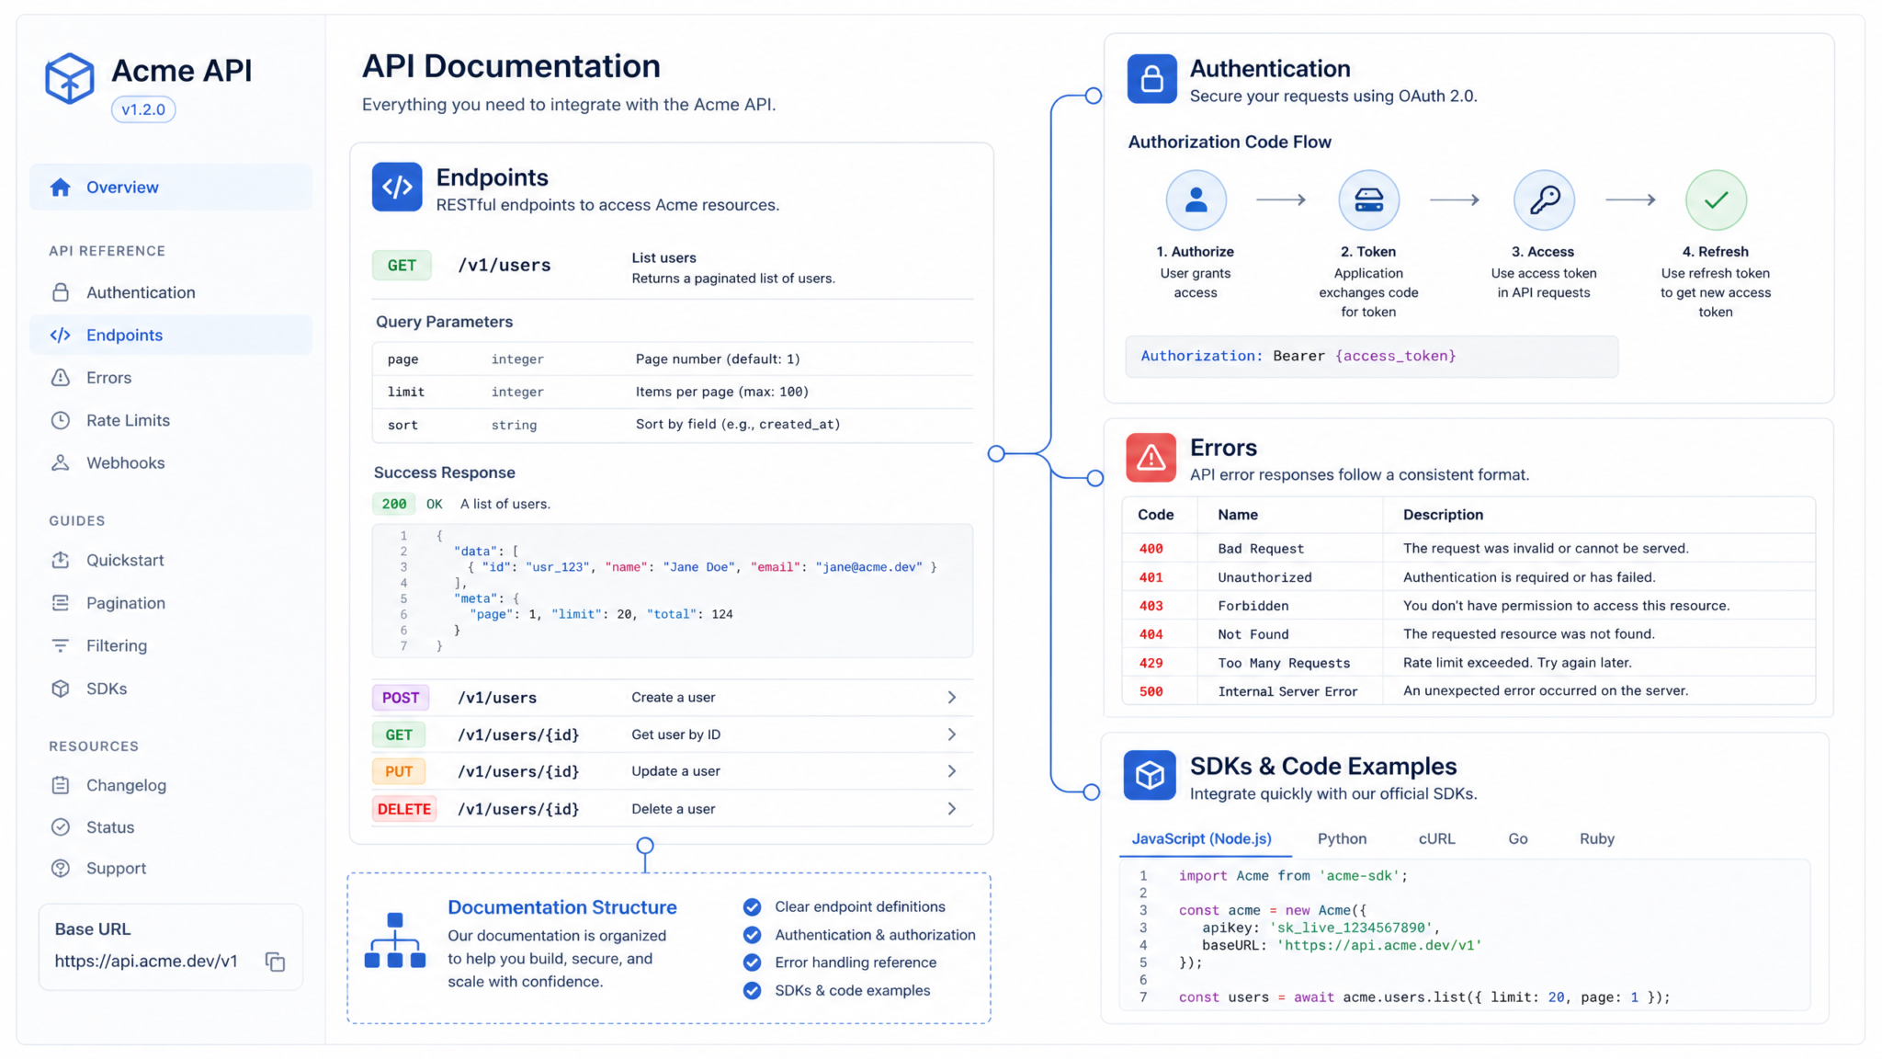Expand the POST /v1/users row chevron
Image resolution: width=1882 pixels, height=1059 pixels.
pos(952,698)
